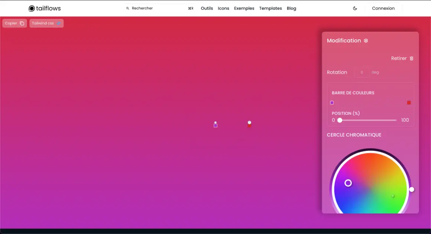The width and height of the screenshot is (431, 234).
Task: Go to the Blog section
Action: tap(291, 8)
